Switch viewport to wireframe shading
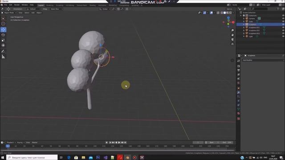The width and height of the screenshot is (285, 160). (x=222, y=13)
